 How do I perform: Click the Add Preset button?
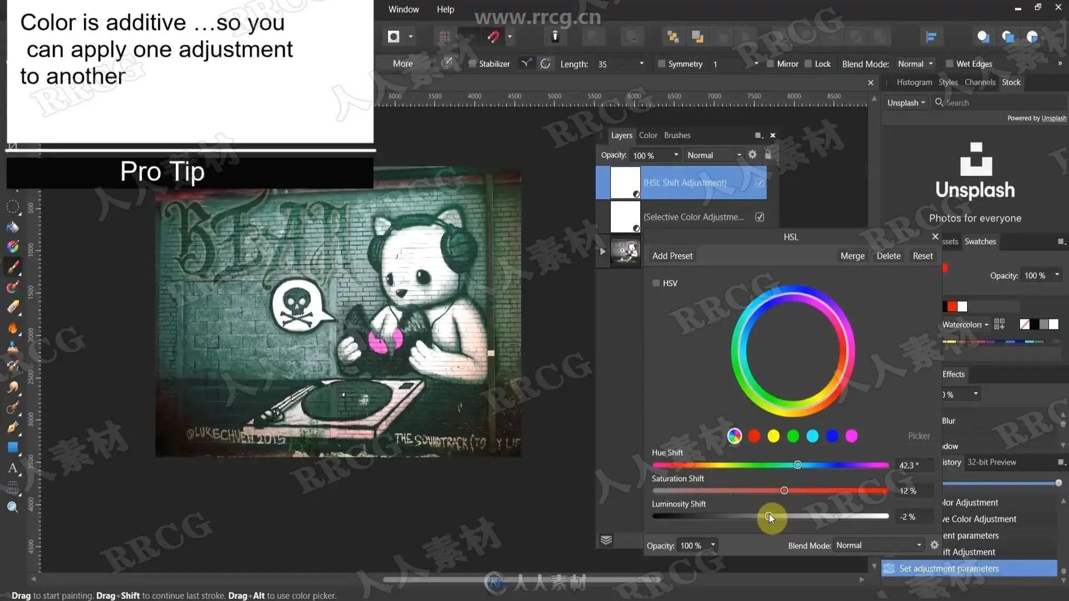coord(672,256)
